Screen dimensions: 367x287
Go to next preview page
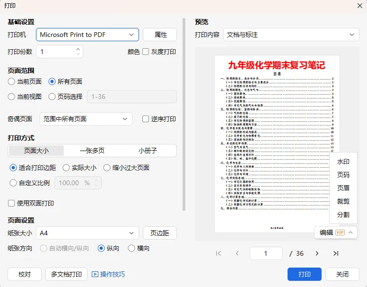317,253
